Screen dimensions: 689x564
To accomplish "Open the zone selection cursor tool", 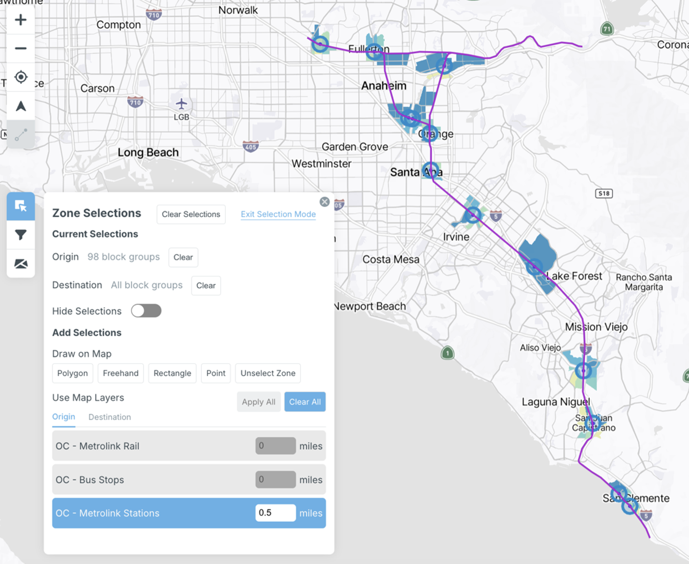I will (20, 206).
